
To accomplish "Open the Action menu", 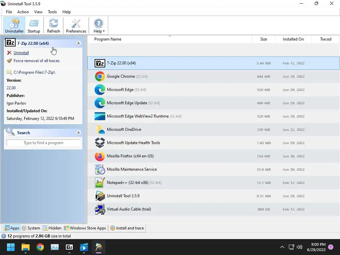I will point(23,12).
